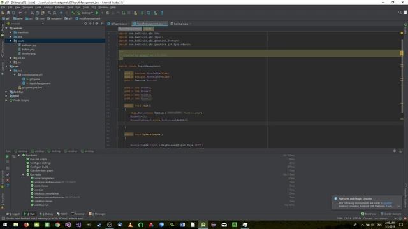Collapse the Run build node
This screenshot has width=408, height=229.
[x=19, y=155]
